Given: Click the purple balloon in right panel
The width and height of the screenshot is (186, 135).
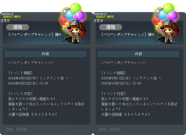Looking at the screenshot, I should click(x=173, y=16).
